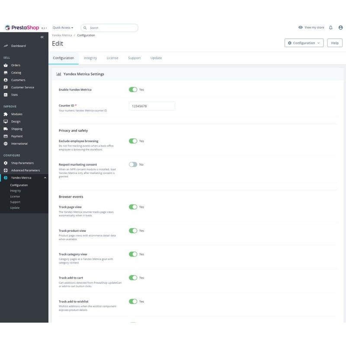Open Catalog via store icon
Viewport: 346px width, 346px height.
[x=6, y=73]
